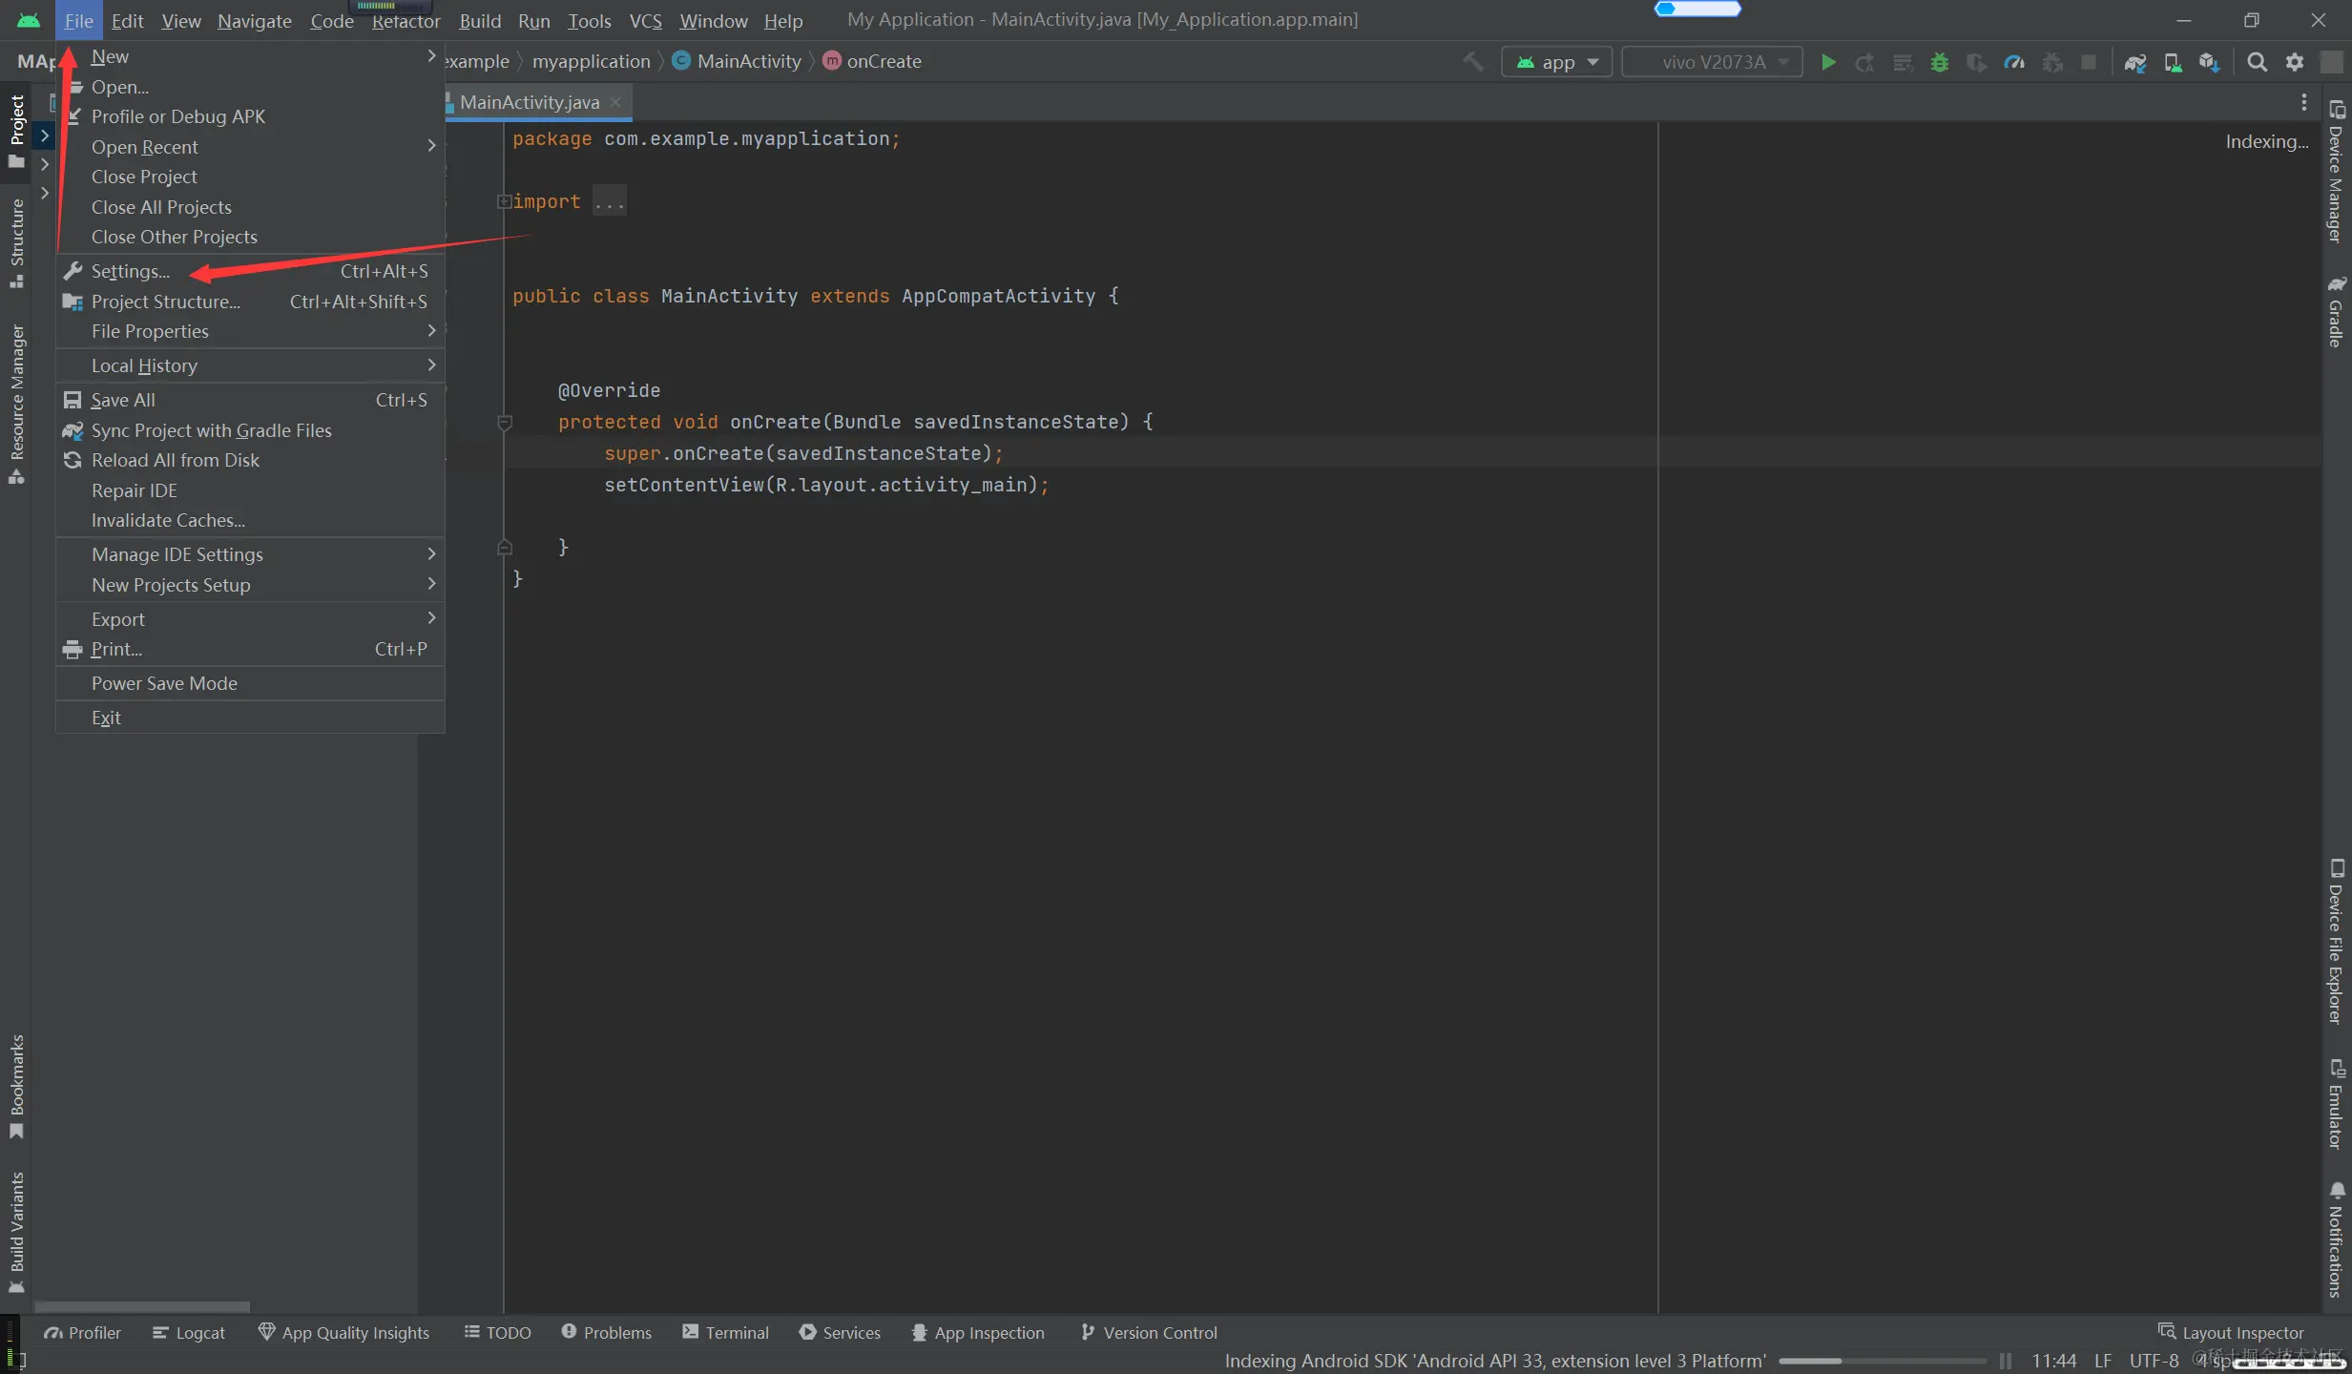
Task: Open the Edit menu in menu bar
Action: click(127, 20)
